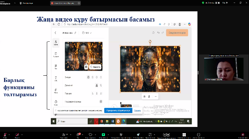The height and width of the screenshot is (139, 249).
Task: Add page to favorites with star icon
Action: 169,24
